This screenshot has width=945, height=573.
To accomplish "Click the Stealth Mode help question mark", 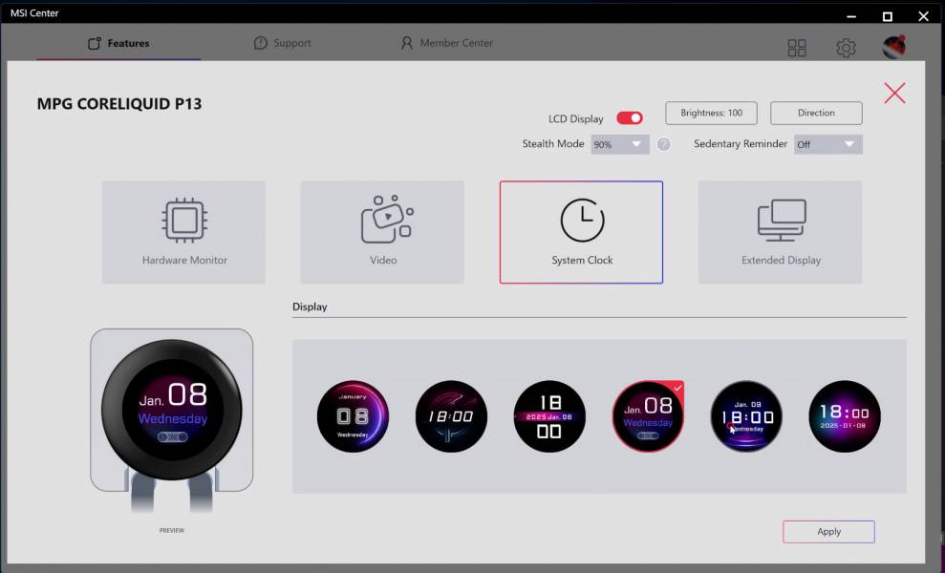I will (663, 144).
